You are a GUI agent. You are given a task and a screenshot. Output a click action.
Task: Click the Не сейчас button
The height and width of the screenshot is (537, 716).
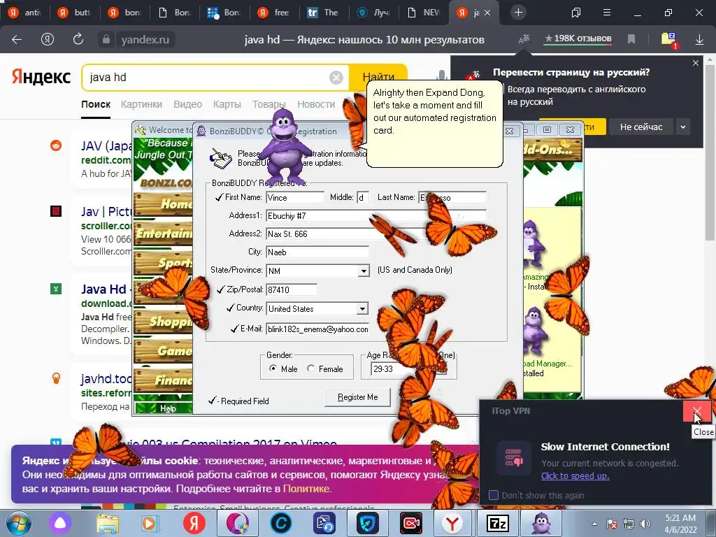tap(641, 127)
